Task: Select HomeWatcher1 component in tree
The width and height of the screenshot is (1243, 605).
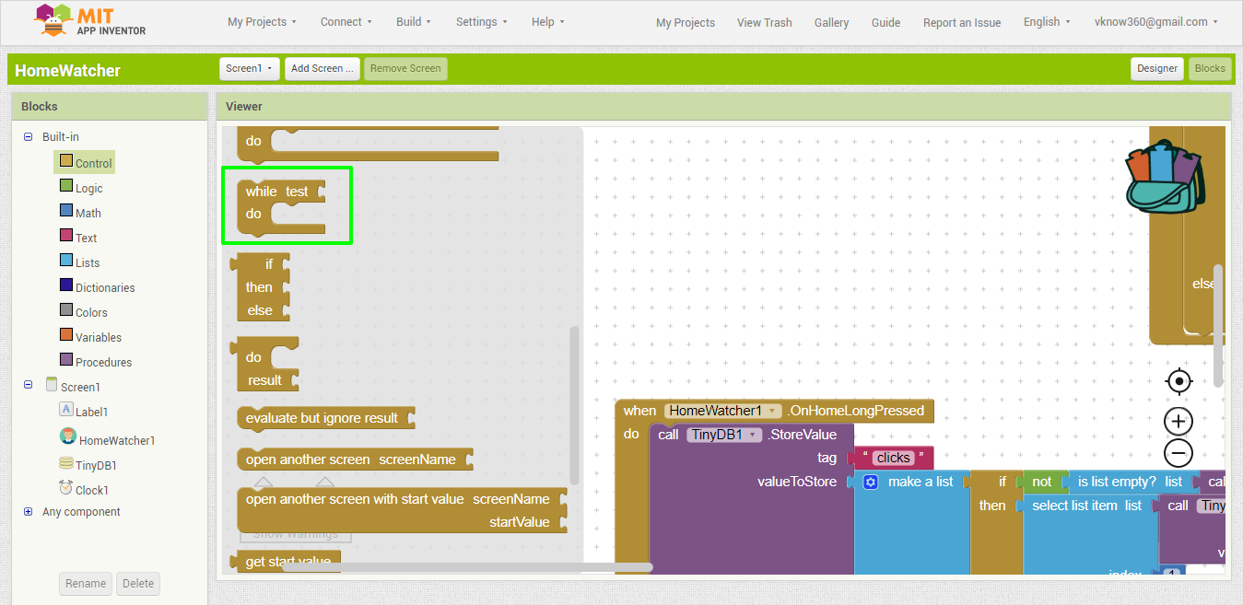Action: pyautogui.click(x=117, y=440)
